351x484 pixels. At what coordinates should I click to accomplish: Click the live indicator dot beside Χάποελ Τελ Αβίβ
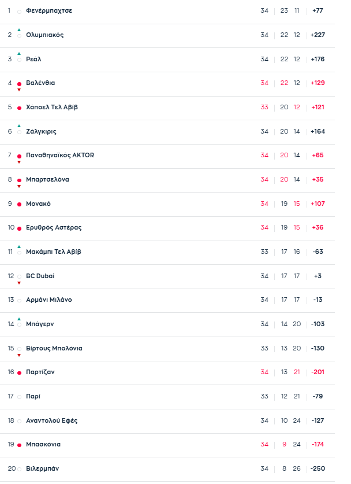click(19, 108)
